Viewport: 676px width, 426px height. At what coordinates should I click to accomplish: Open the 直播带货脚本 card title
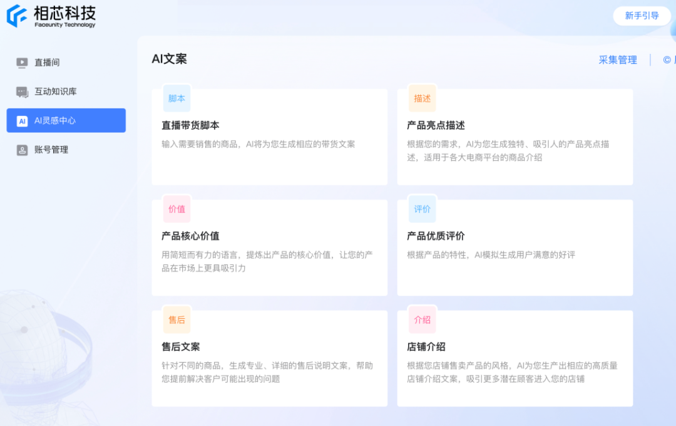[x=190, y=125]
